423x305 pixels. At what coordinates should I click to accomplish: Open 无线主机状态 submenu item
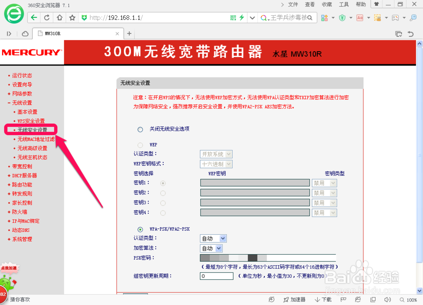coord(32,157)
